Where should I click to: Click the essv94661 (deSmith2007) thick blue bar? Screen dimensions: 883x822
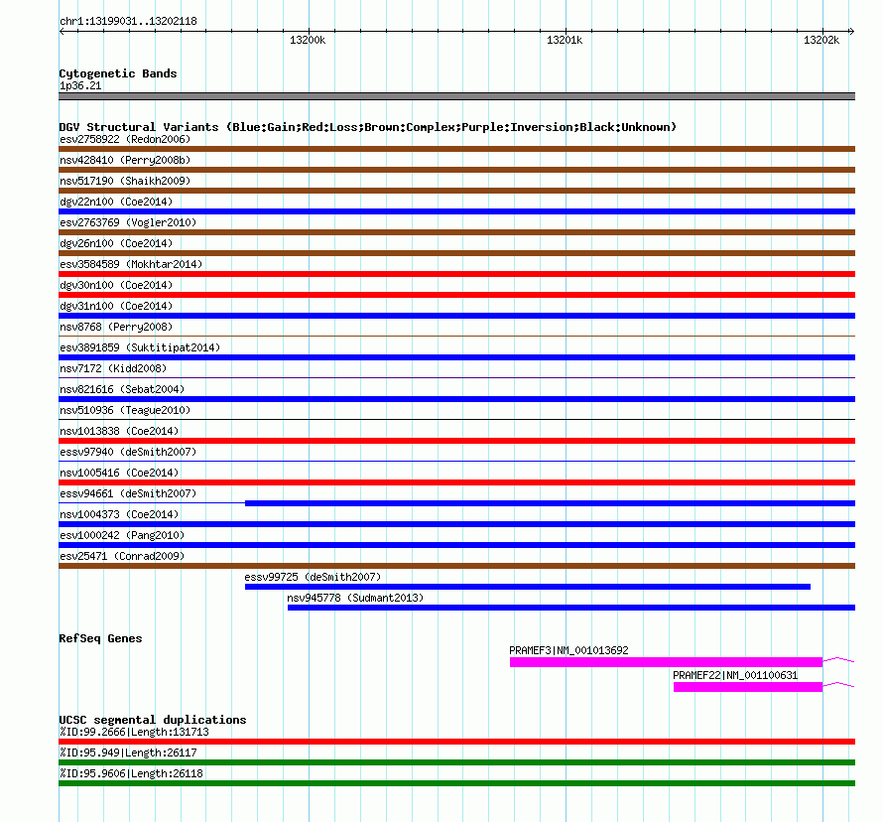pos(551,503)
